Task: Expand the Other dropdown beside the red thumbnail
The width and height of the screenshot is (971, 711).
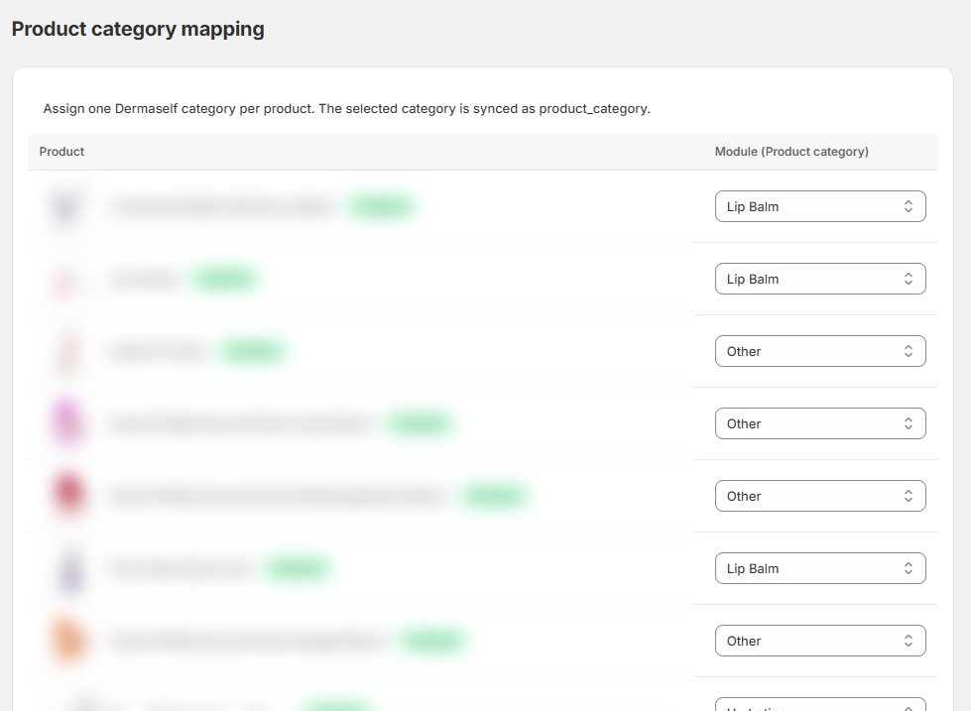Action: 820,496
